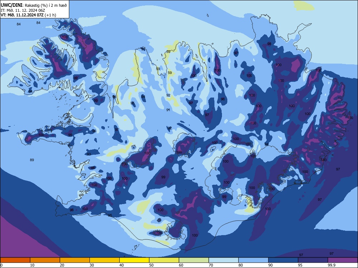The width and height of the screenshot is (358, 268).
Task: Click the title text 'UWC/DINI: Rakastig (%) í 2 m hæð'
Action: (34, 5)
